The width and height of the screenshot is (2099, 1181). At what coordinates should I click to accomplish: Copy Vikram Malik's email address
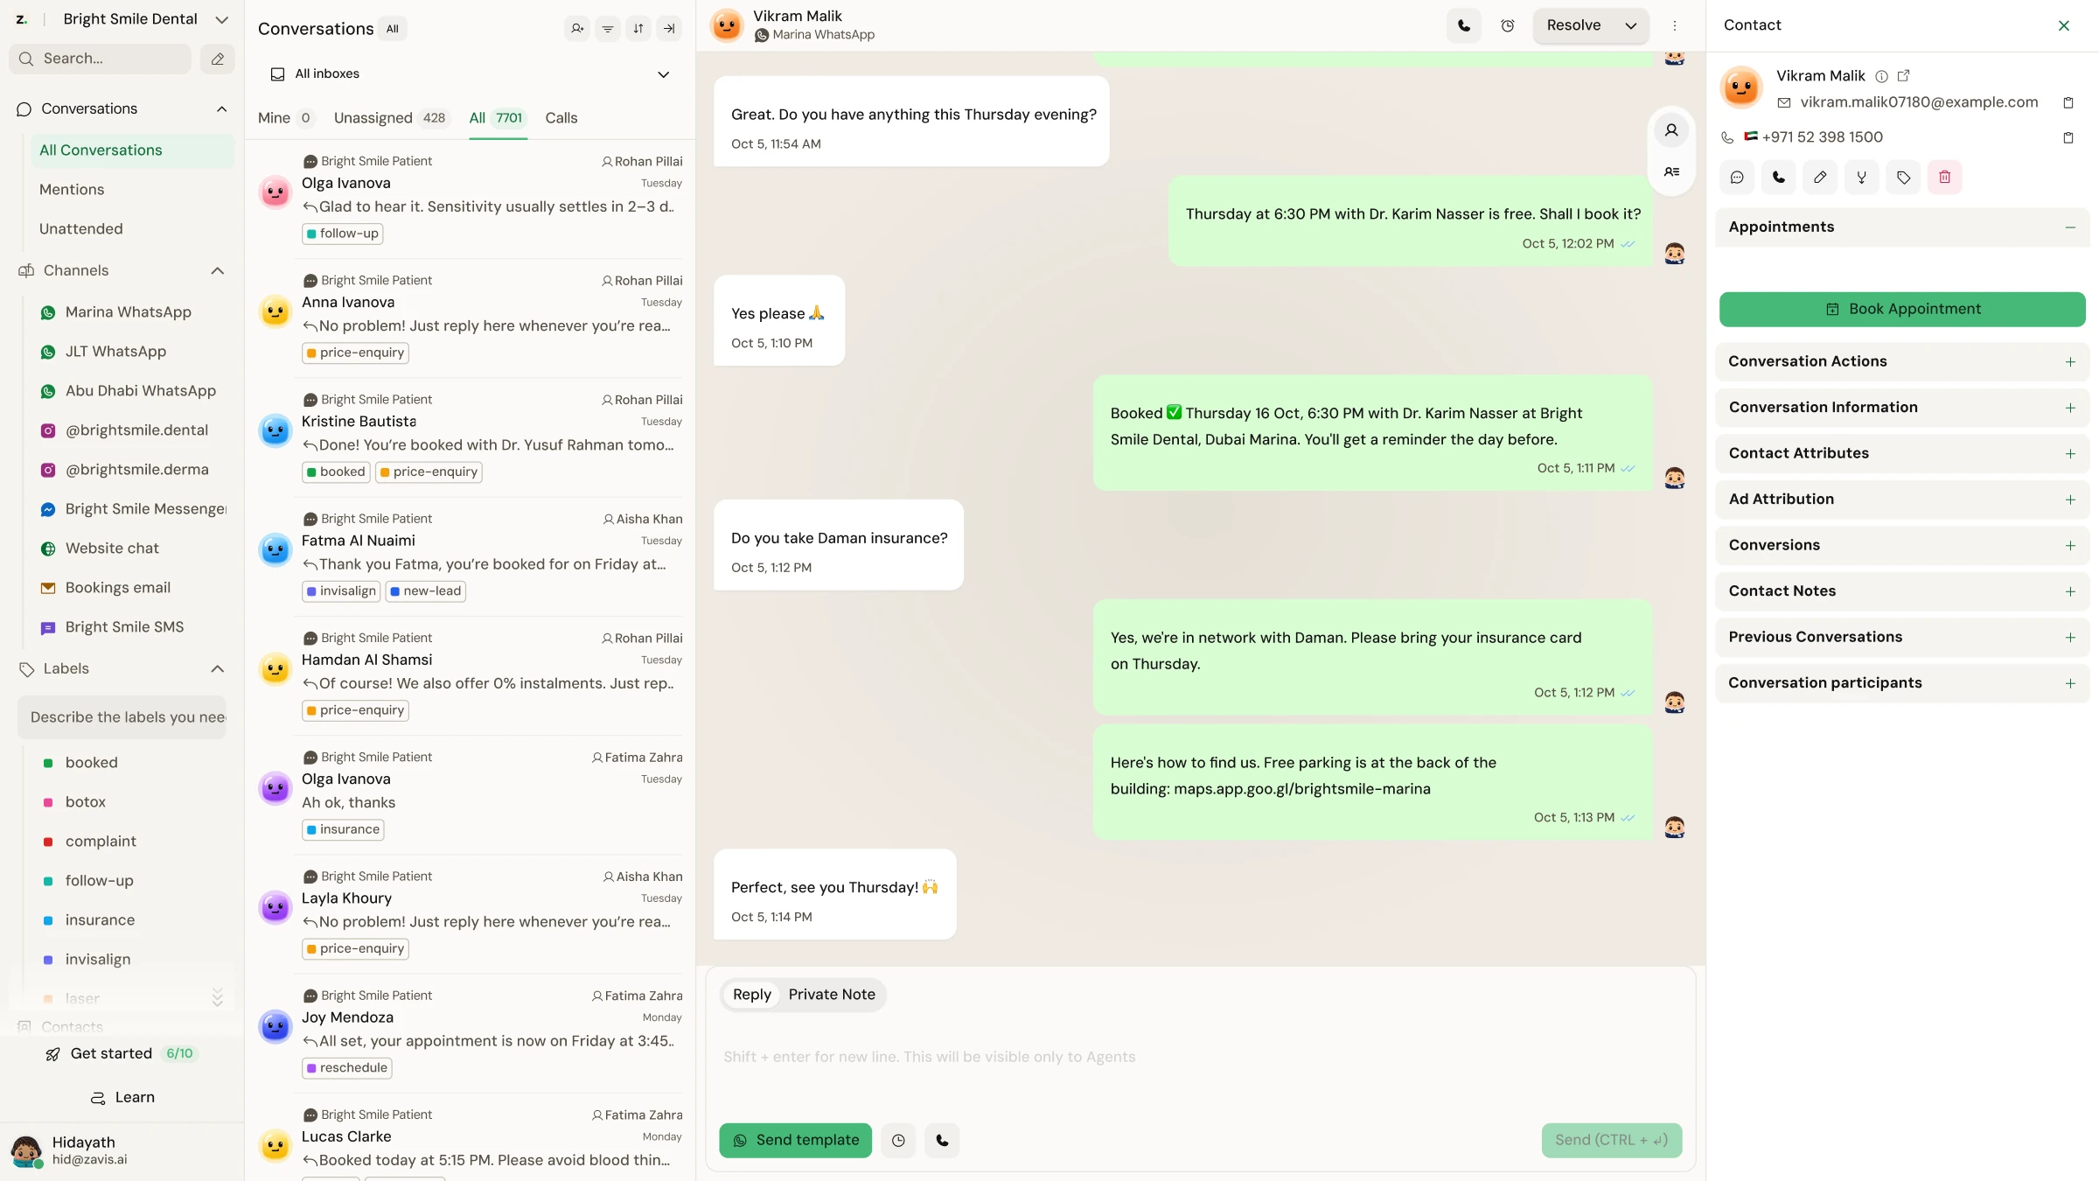(x=2068, y=103)
